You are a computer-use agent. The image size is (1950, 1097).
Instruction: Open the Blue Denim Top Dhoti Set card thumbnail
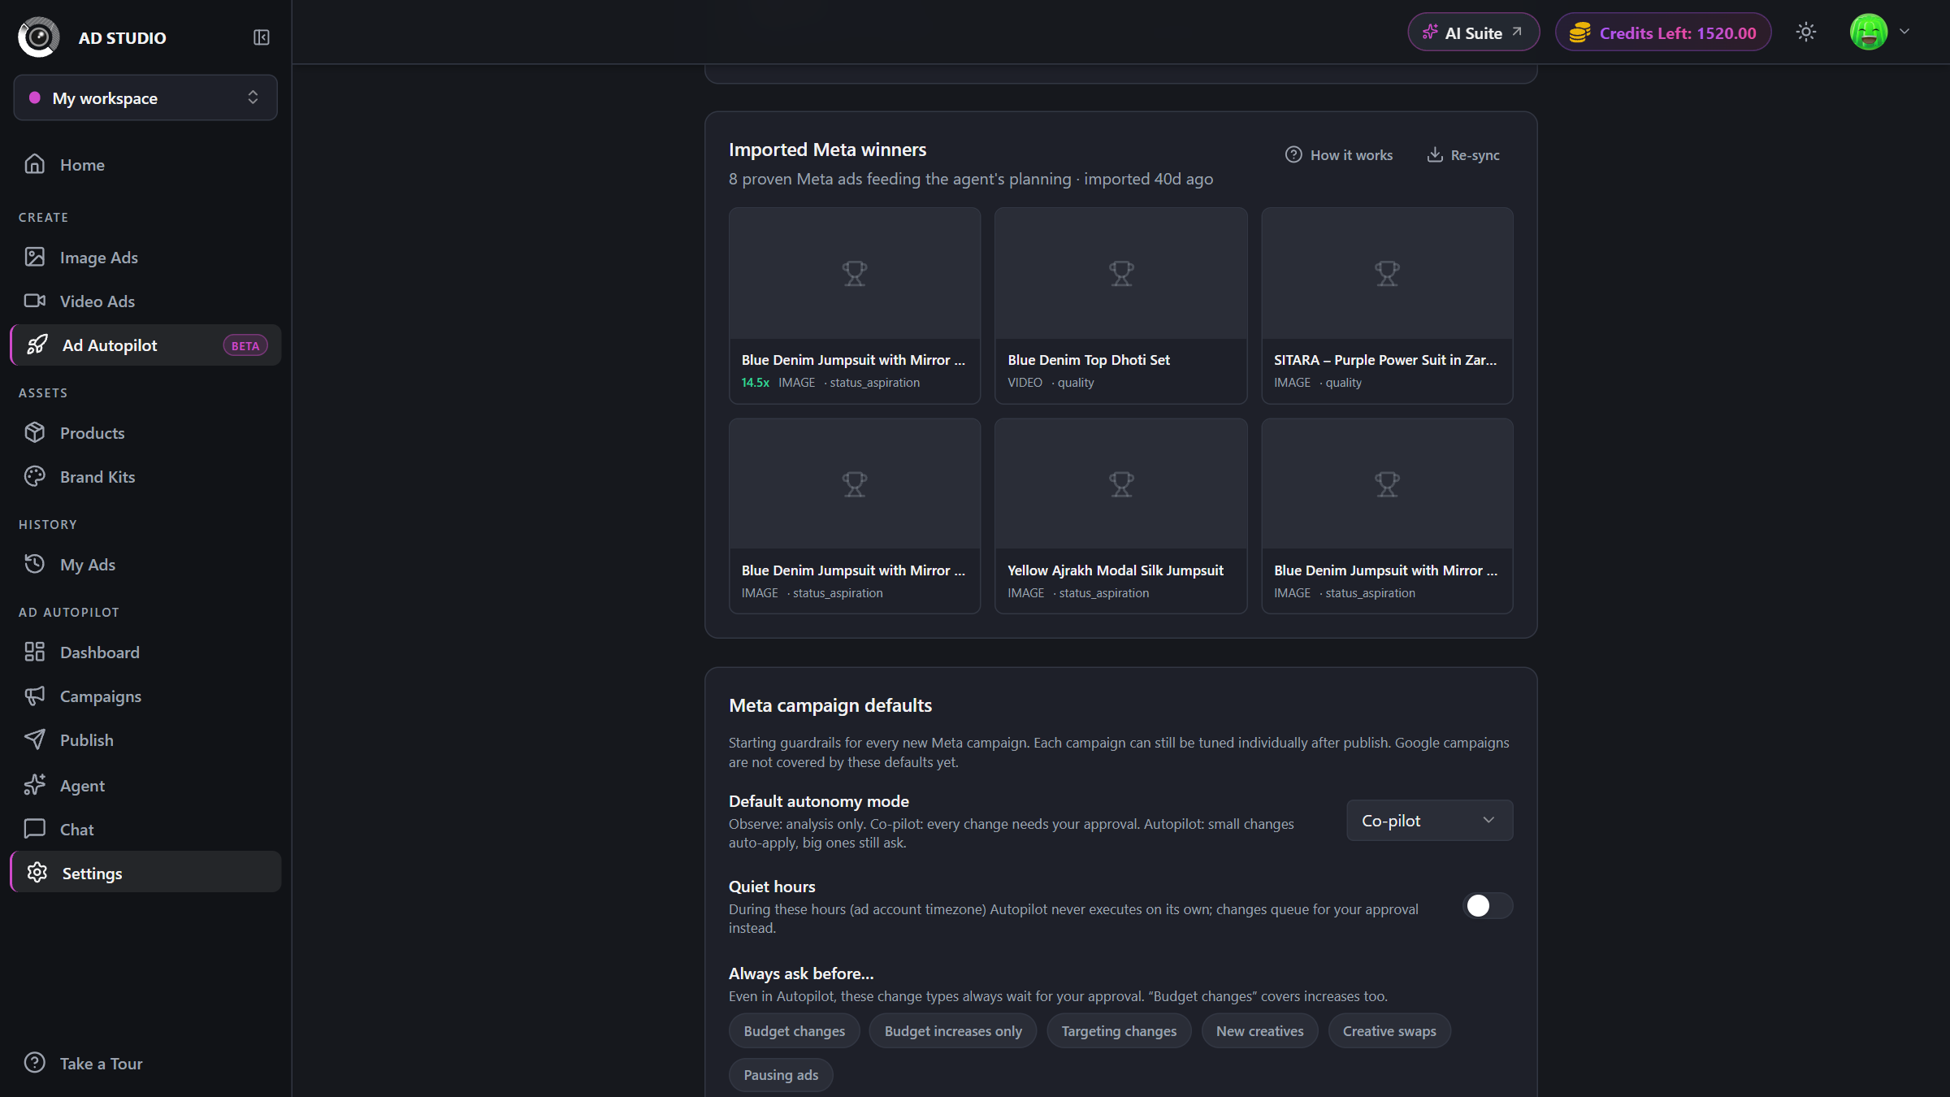click(1120, 273)
